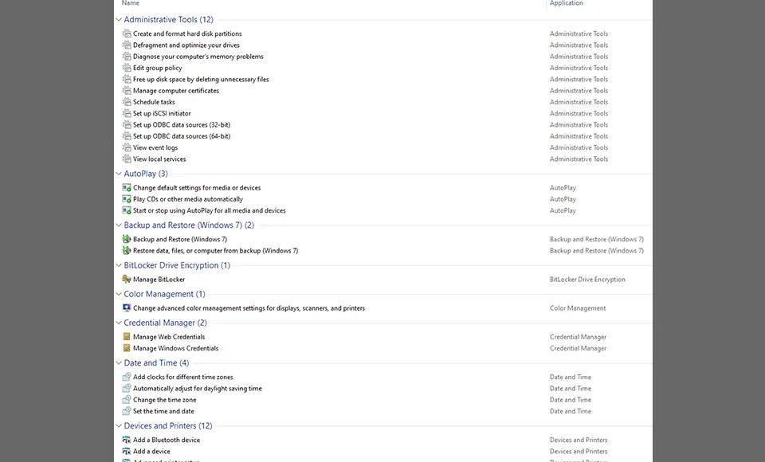The width and height of the screenshot is (765, 462).
Task: Open Play CDs or other media automatically
Action: point(188,199)
